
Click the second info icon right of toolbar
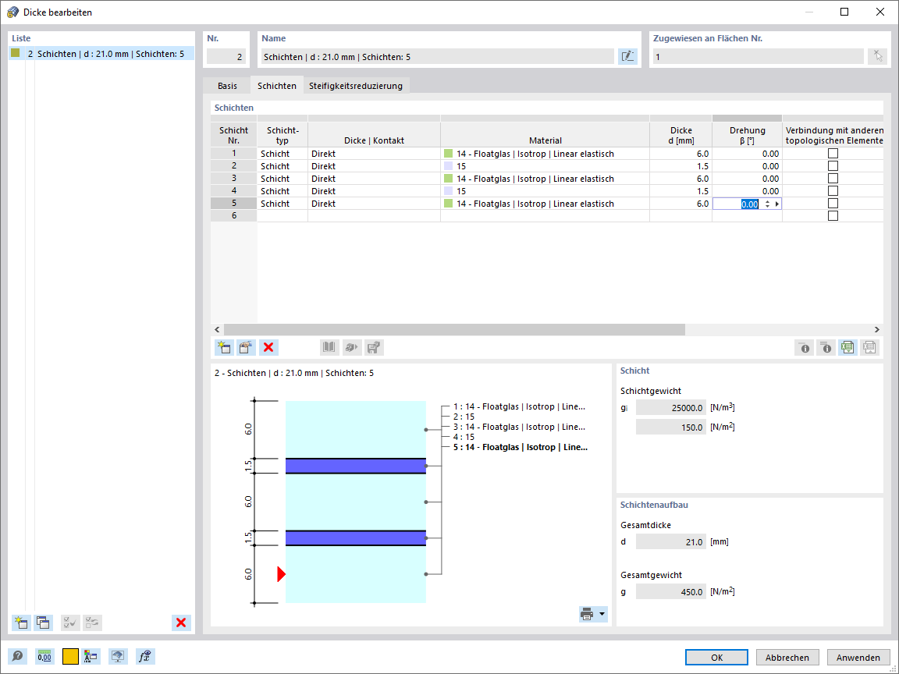[826, 347]
